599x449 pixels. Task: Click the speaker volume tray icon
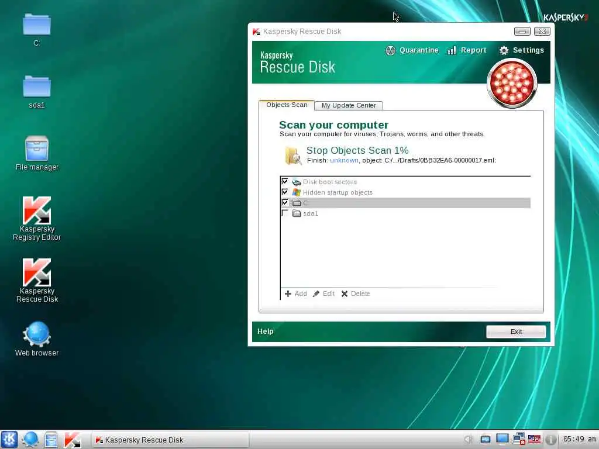[x=469, y=440]
